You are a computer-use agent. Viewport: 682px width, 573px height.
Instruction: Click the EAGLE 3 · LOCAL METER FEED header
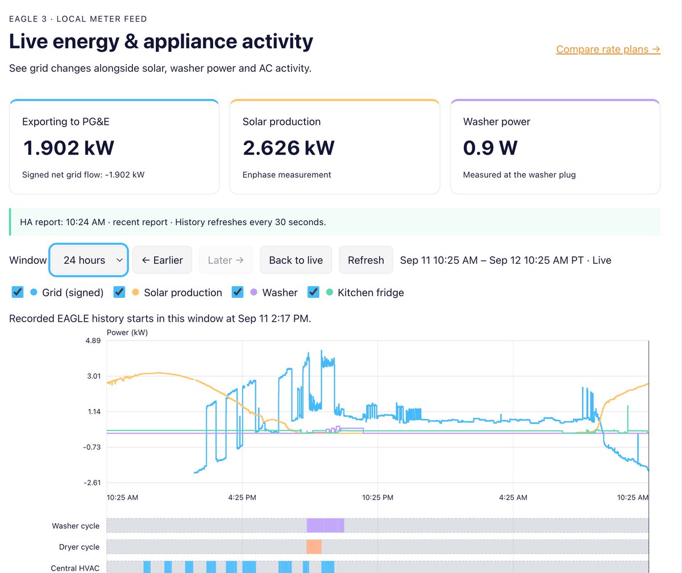pos(78,19)
